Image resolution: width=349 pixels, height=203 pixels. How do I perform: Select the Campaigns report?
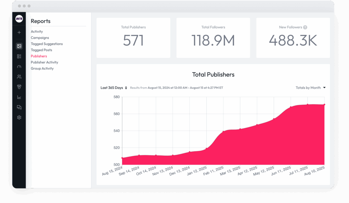(40, 38)
